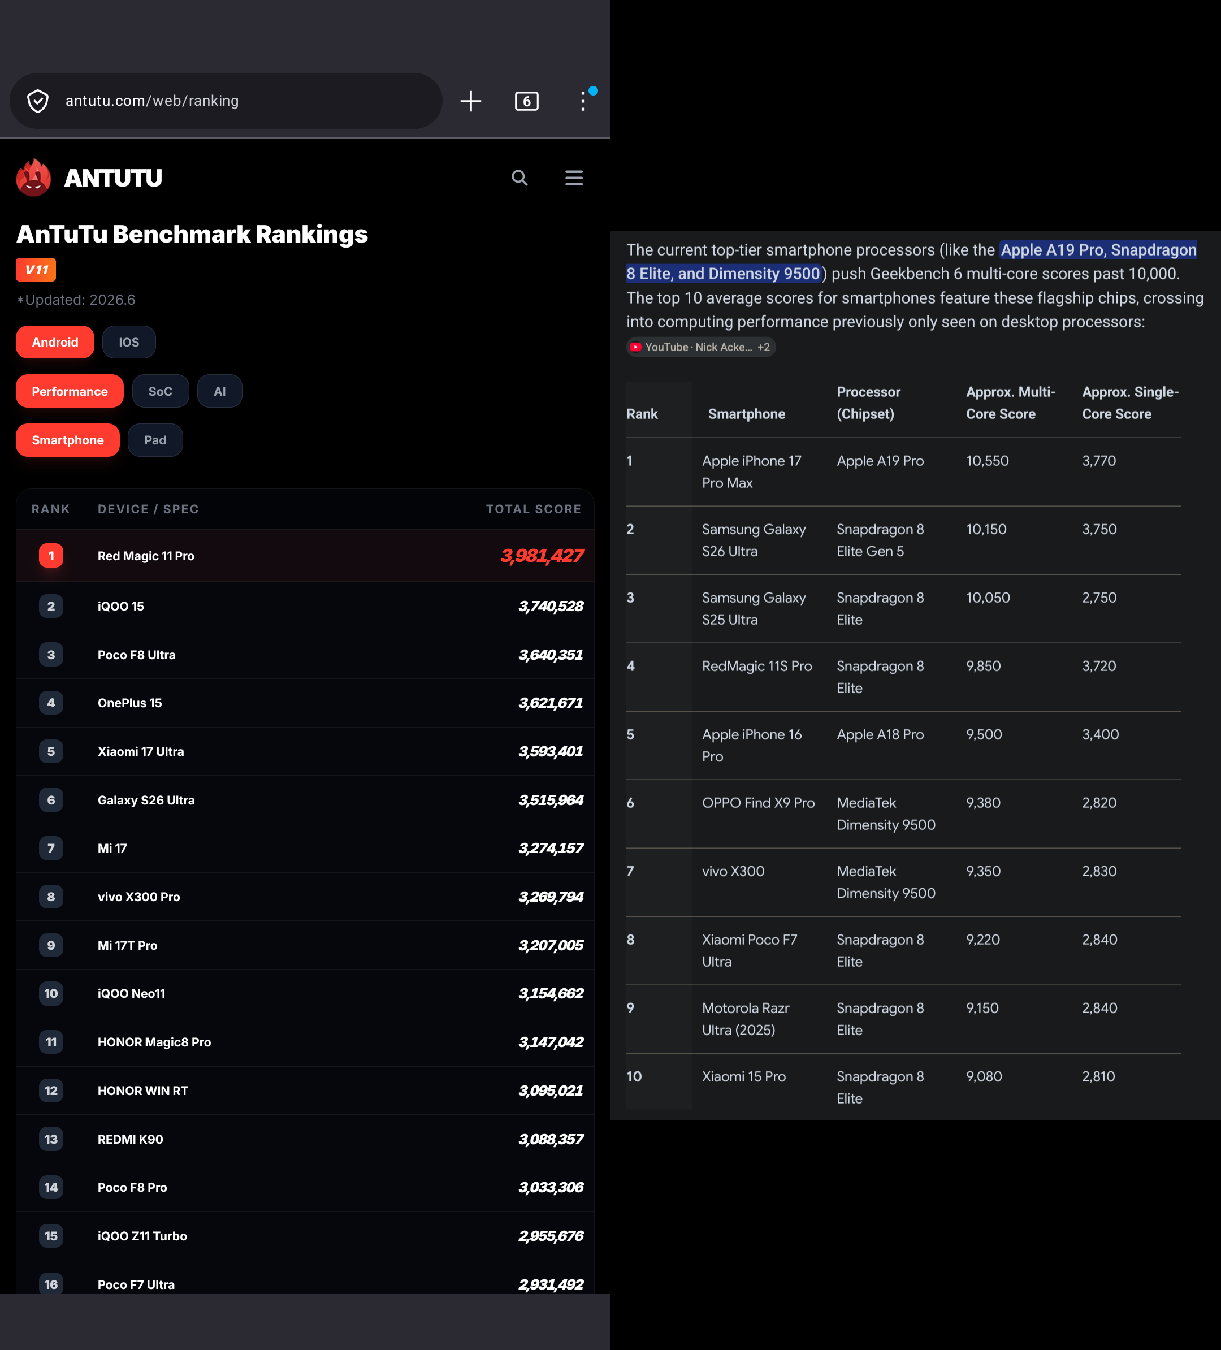Switch to the Pad device tab
Viewport: 1221px width, 1350px height.
155,440
